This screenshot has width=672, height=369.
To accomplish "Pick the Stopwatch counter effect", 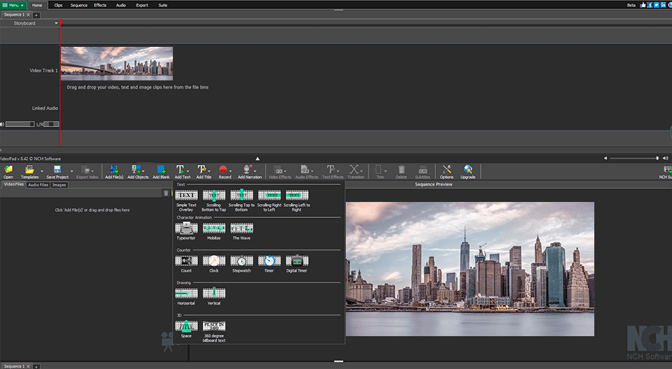I will point(241,261).
